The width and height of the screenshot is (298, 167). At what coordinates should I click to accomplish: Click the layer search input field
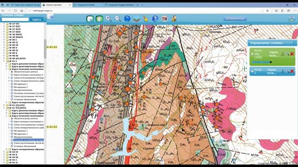point(15,19)
